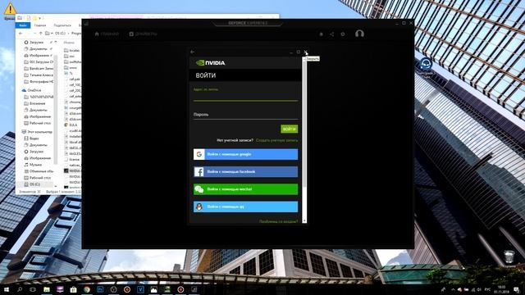Screen dimensions: 525x295
Task: Select Этот компьютер in Explorer sidebar
Action: 37,132
